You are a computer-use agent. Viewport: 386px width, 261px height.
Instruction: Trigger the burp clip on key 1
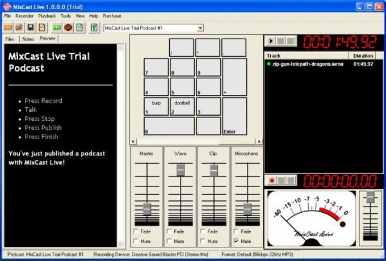click(x=156, y=106)
